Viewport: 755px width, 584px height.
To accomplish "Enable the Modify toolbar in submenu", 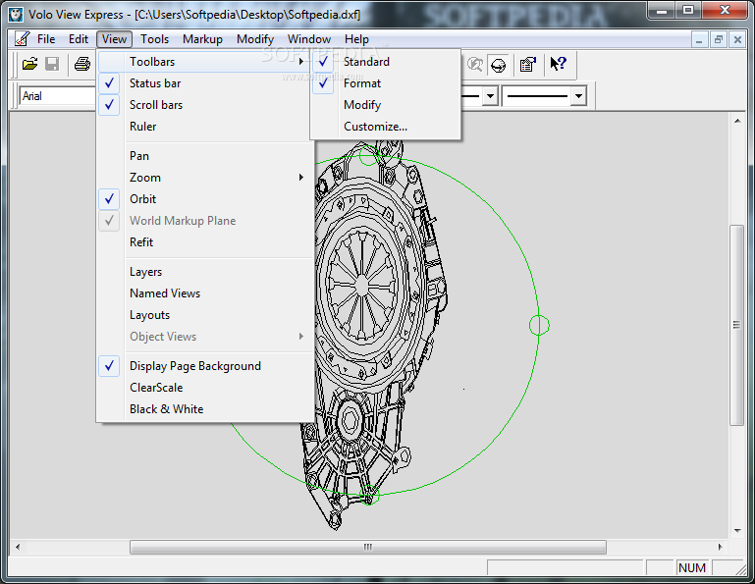I will (385, 105).
